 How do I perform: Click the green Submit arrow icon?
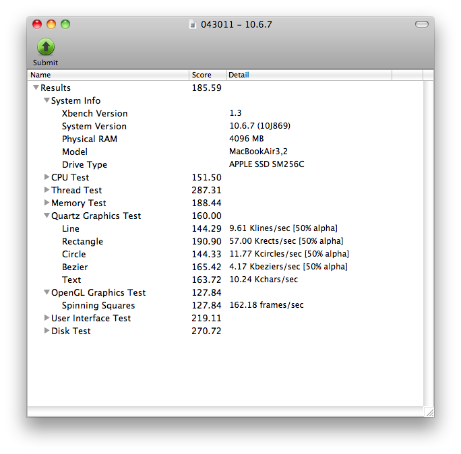[46, 46]
